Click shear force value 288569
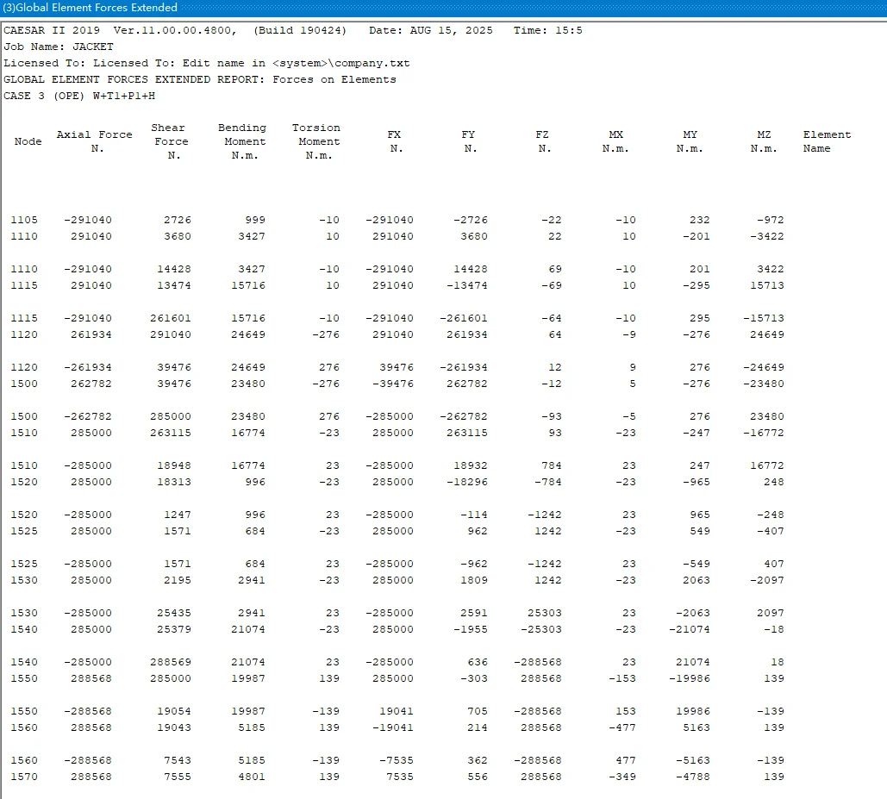Image resolution: width=887 pixels, height=799 pixels. [171, 663]
